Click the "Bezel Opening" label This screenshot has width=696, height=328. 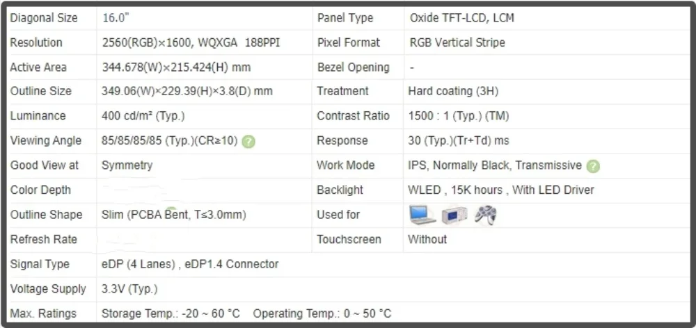click(354, 67)
